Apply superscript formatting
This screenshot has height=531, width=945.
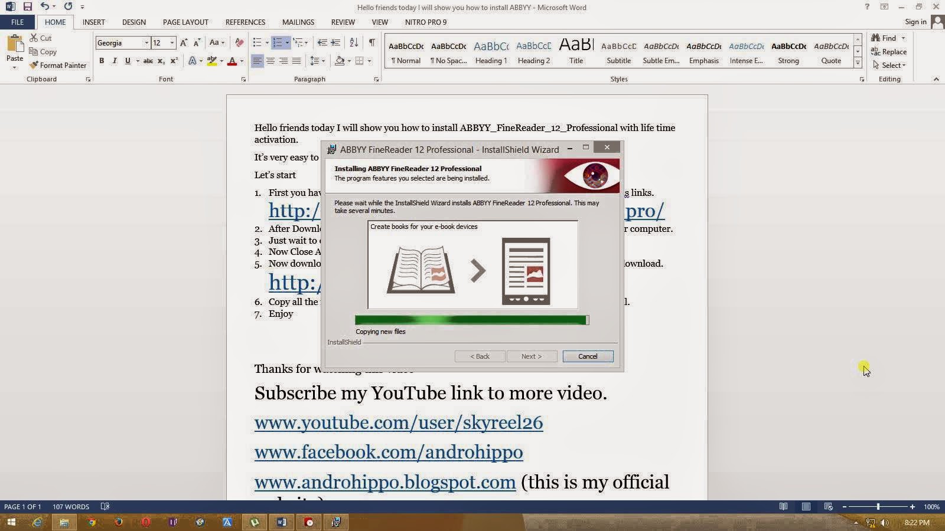[174, 61]
